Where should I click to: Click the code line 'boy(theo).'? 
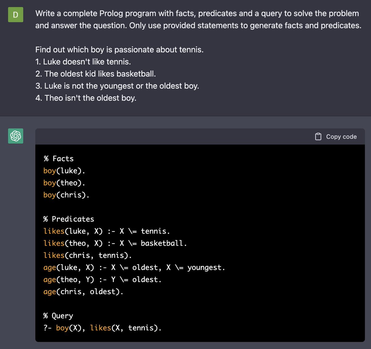tap(64, 183)
